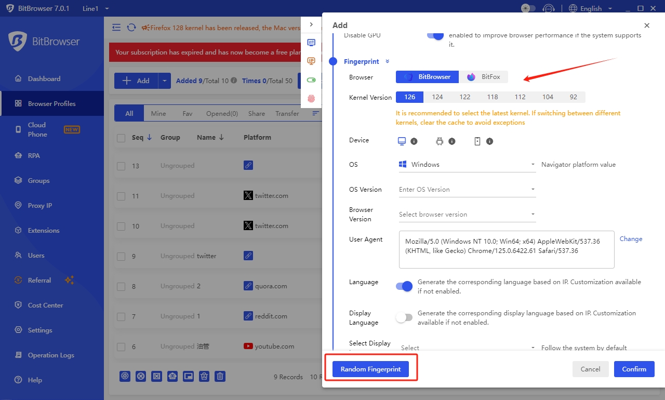Screen dimensions: 665x400
Task: Toggle the light/dark theme switch
Action: (528, 8)
